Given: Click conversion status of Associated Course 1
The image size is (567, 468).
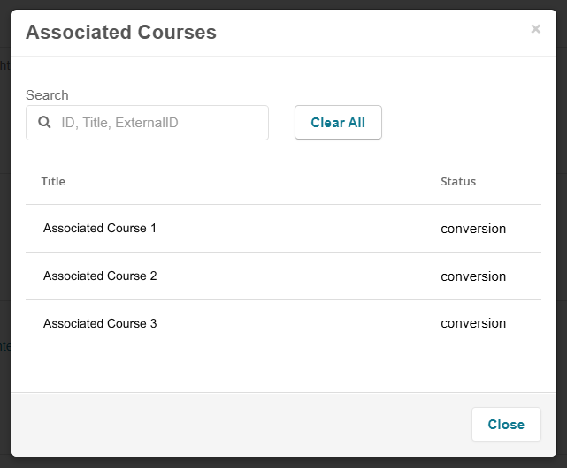Looking at the screenshot, I should [473, 229].
